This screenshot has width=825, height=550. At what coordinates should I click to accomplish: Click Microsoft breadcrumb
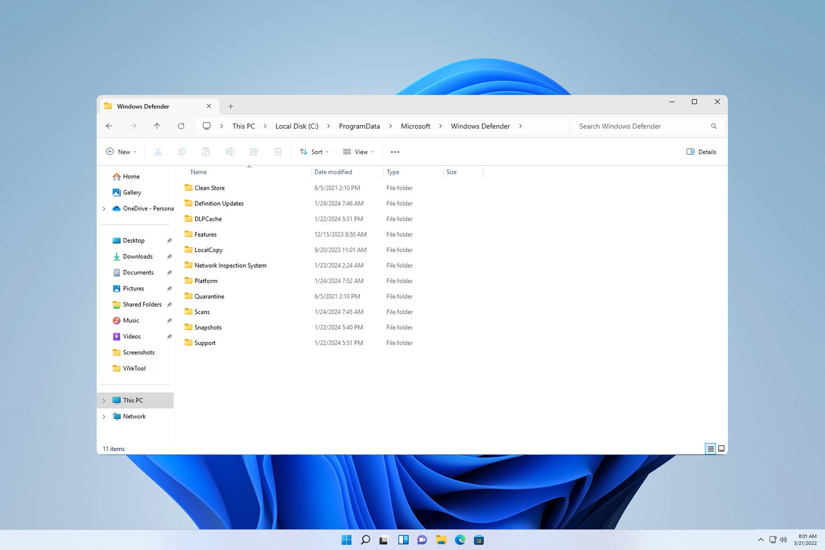click(416, 126)
